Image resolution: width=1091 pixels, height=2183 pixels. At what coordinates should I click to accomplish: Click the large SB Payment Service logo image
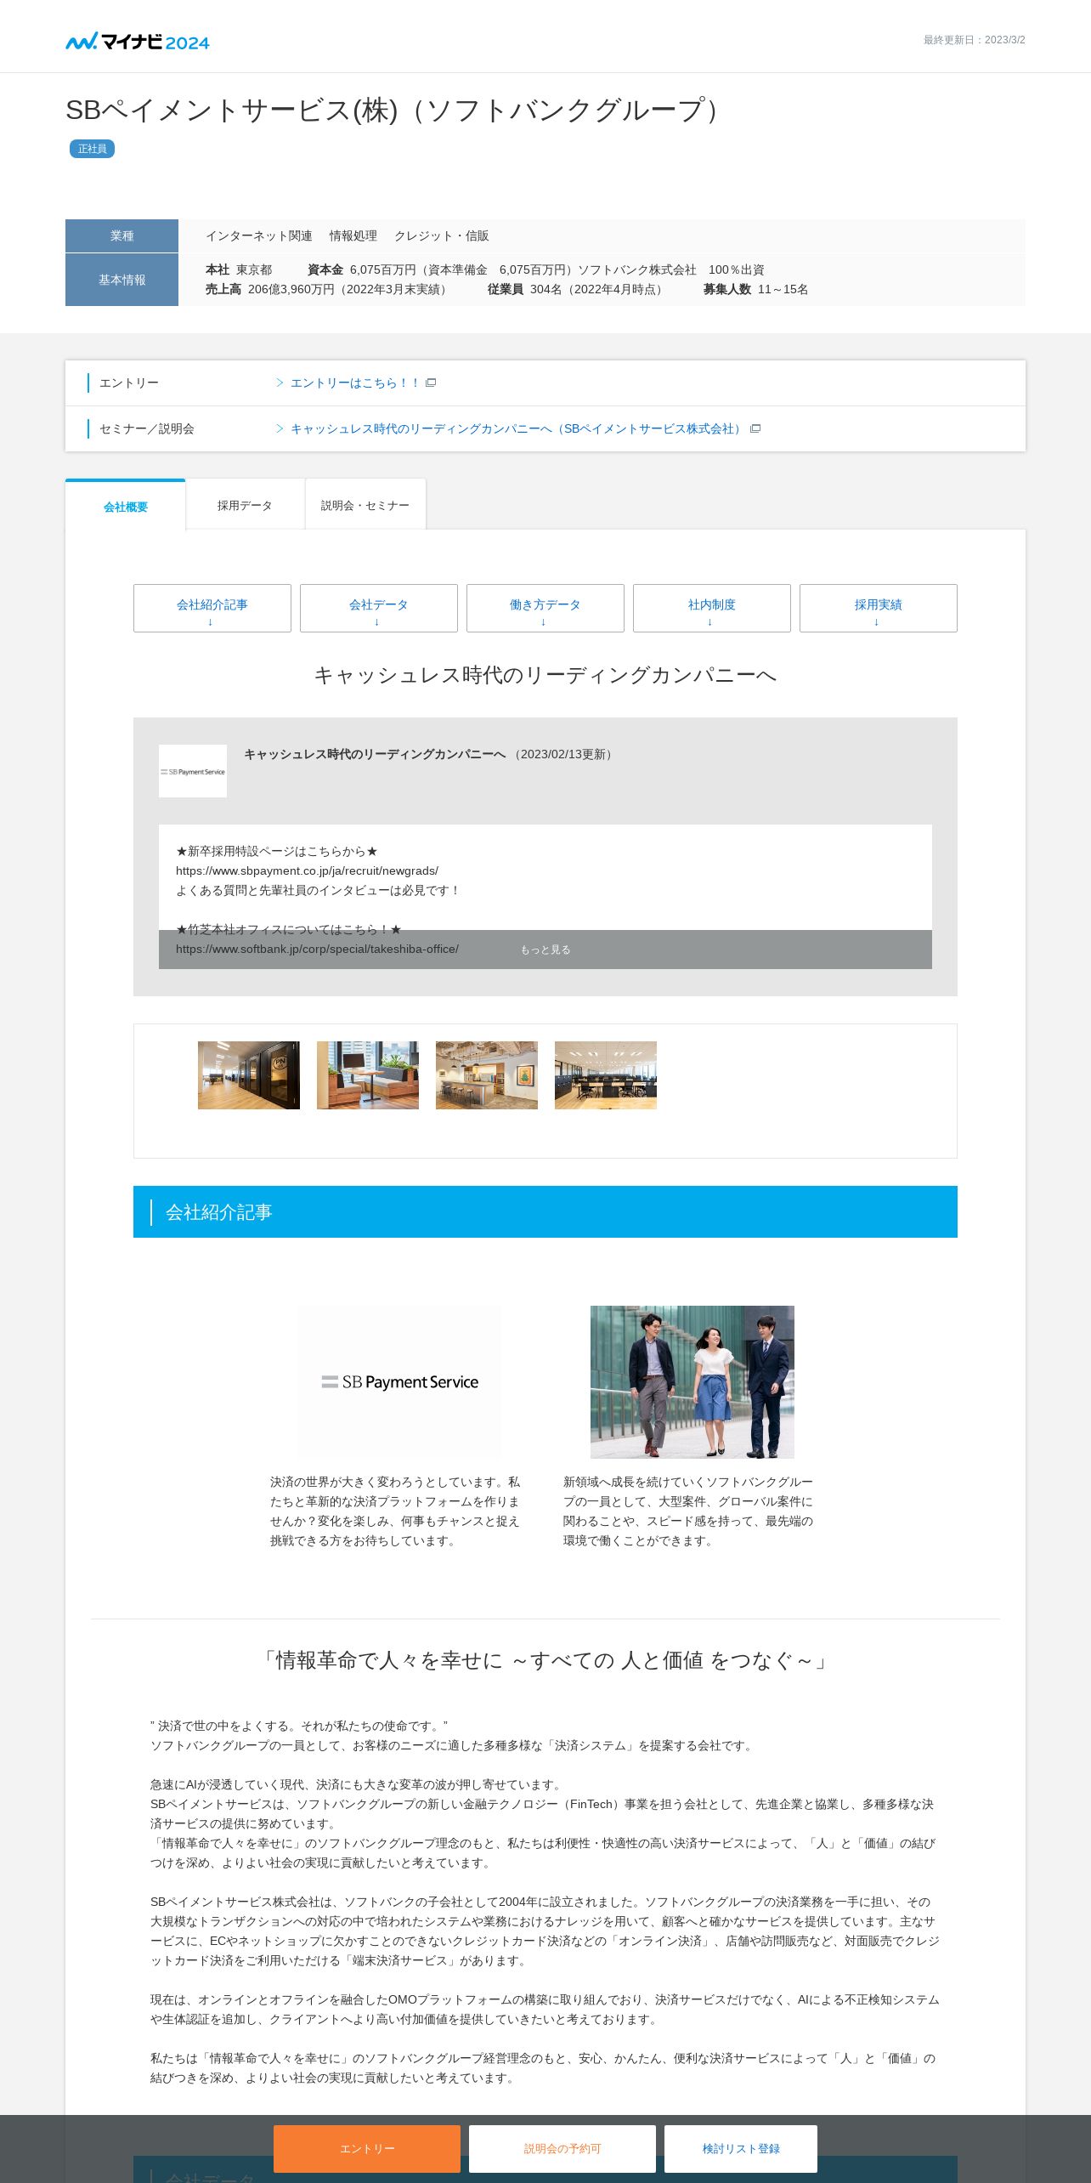[399, 1382]
